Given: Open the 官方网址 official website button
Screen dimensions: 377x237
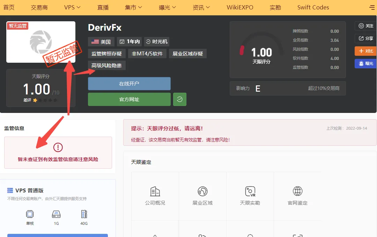Looking at the screenshot, I should click(x=129, y=99).
